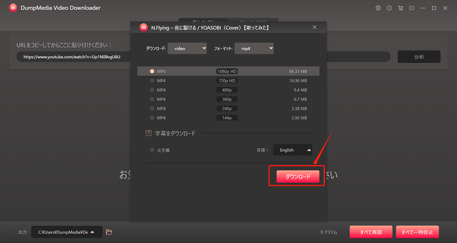This screenshot has height=243, width=457.
Task: Click the 0 アイテム item counter
Action: pos(329,232)
